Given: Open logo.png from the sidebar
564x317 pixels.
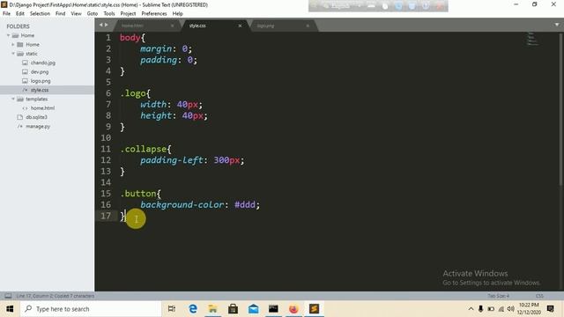Looking at the screenshot, I should 41,81.
